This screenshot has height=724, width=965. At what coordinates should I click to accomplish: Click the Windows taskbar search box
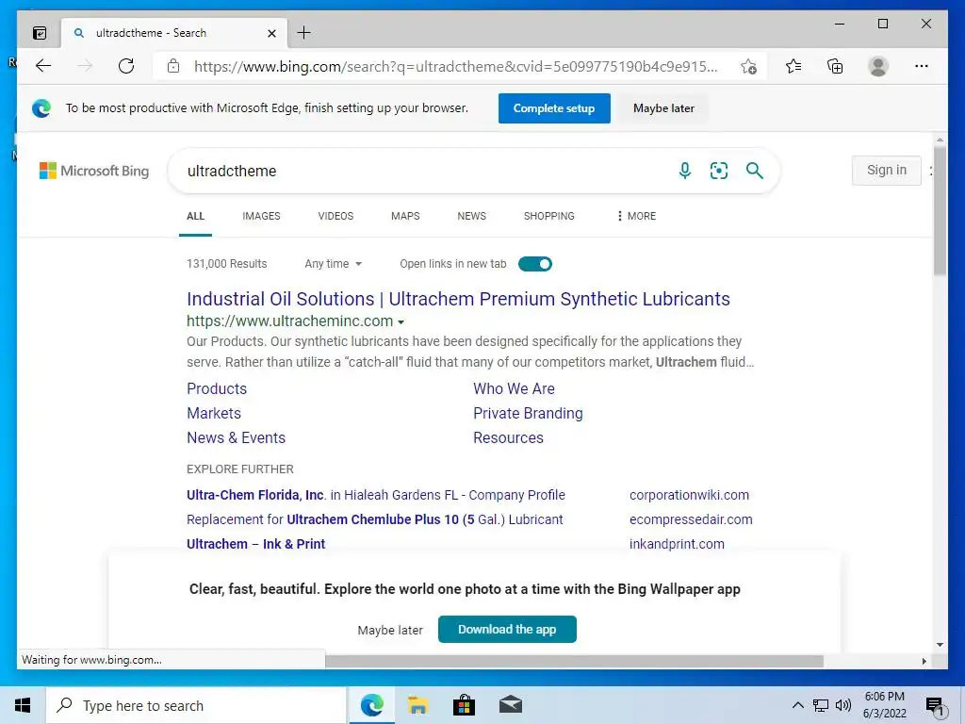click(x=196, y=705)
